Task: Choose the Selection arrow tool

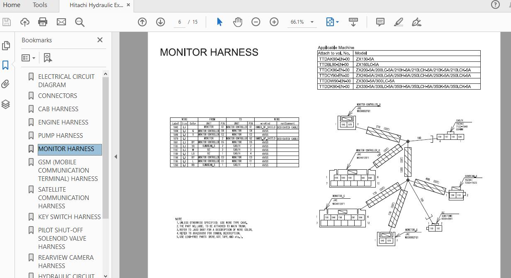Action: (219, 22)
